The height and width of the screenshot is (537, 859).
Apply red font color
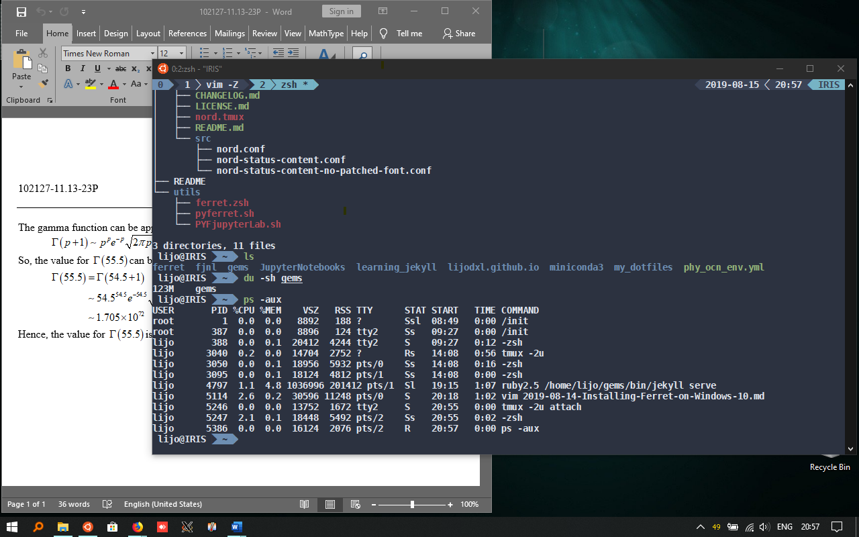point(113,84)
